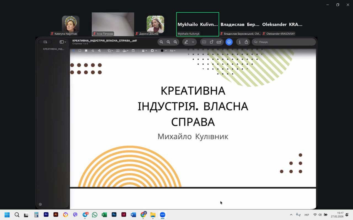Select Oleksander KRASOVSKY participant tile
This screenshot has width=353, height=220.
282,24
